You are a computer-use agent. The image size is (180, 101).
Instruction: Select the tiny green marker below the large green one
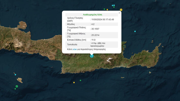click(15, 89)
